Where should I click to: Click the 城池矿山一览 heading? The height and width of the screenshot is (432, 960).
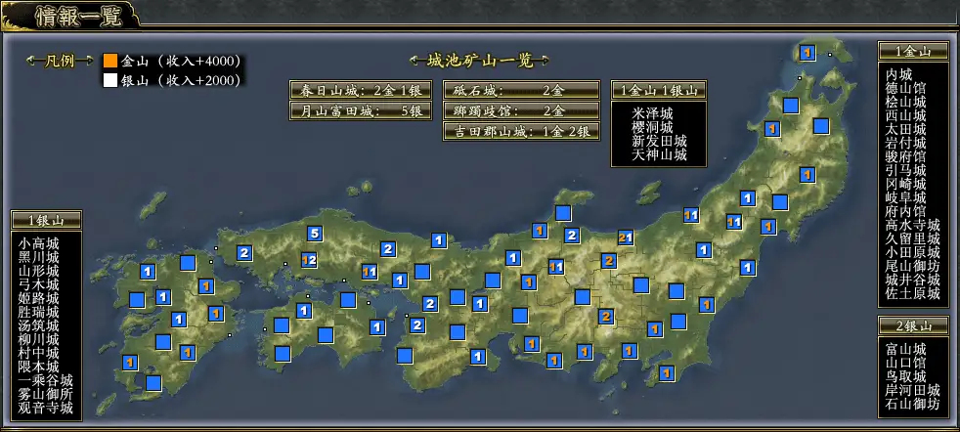point(479,60)
